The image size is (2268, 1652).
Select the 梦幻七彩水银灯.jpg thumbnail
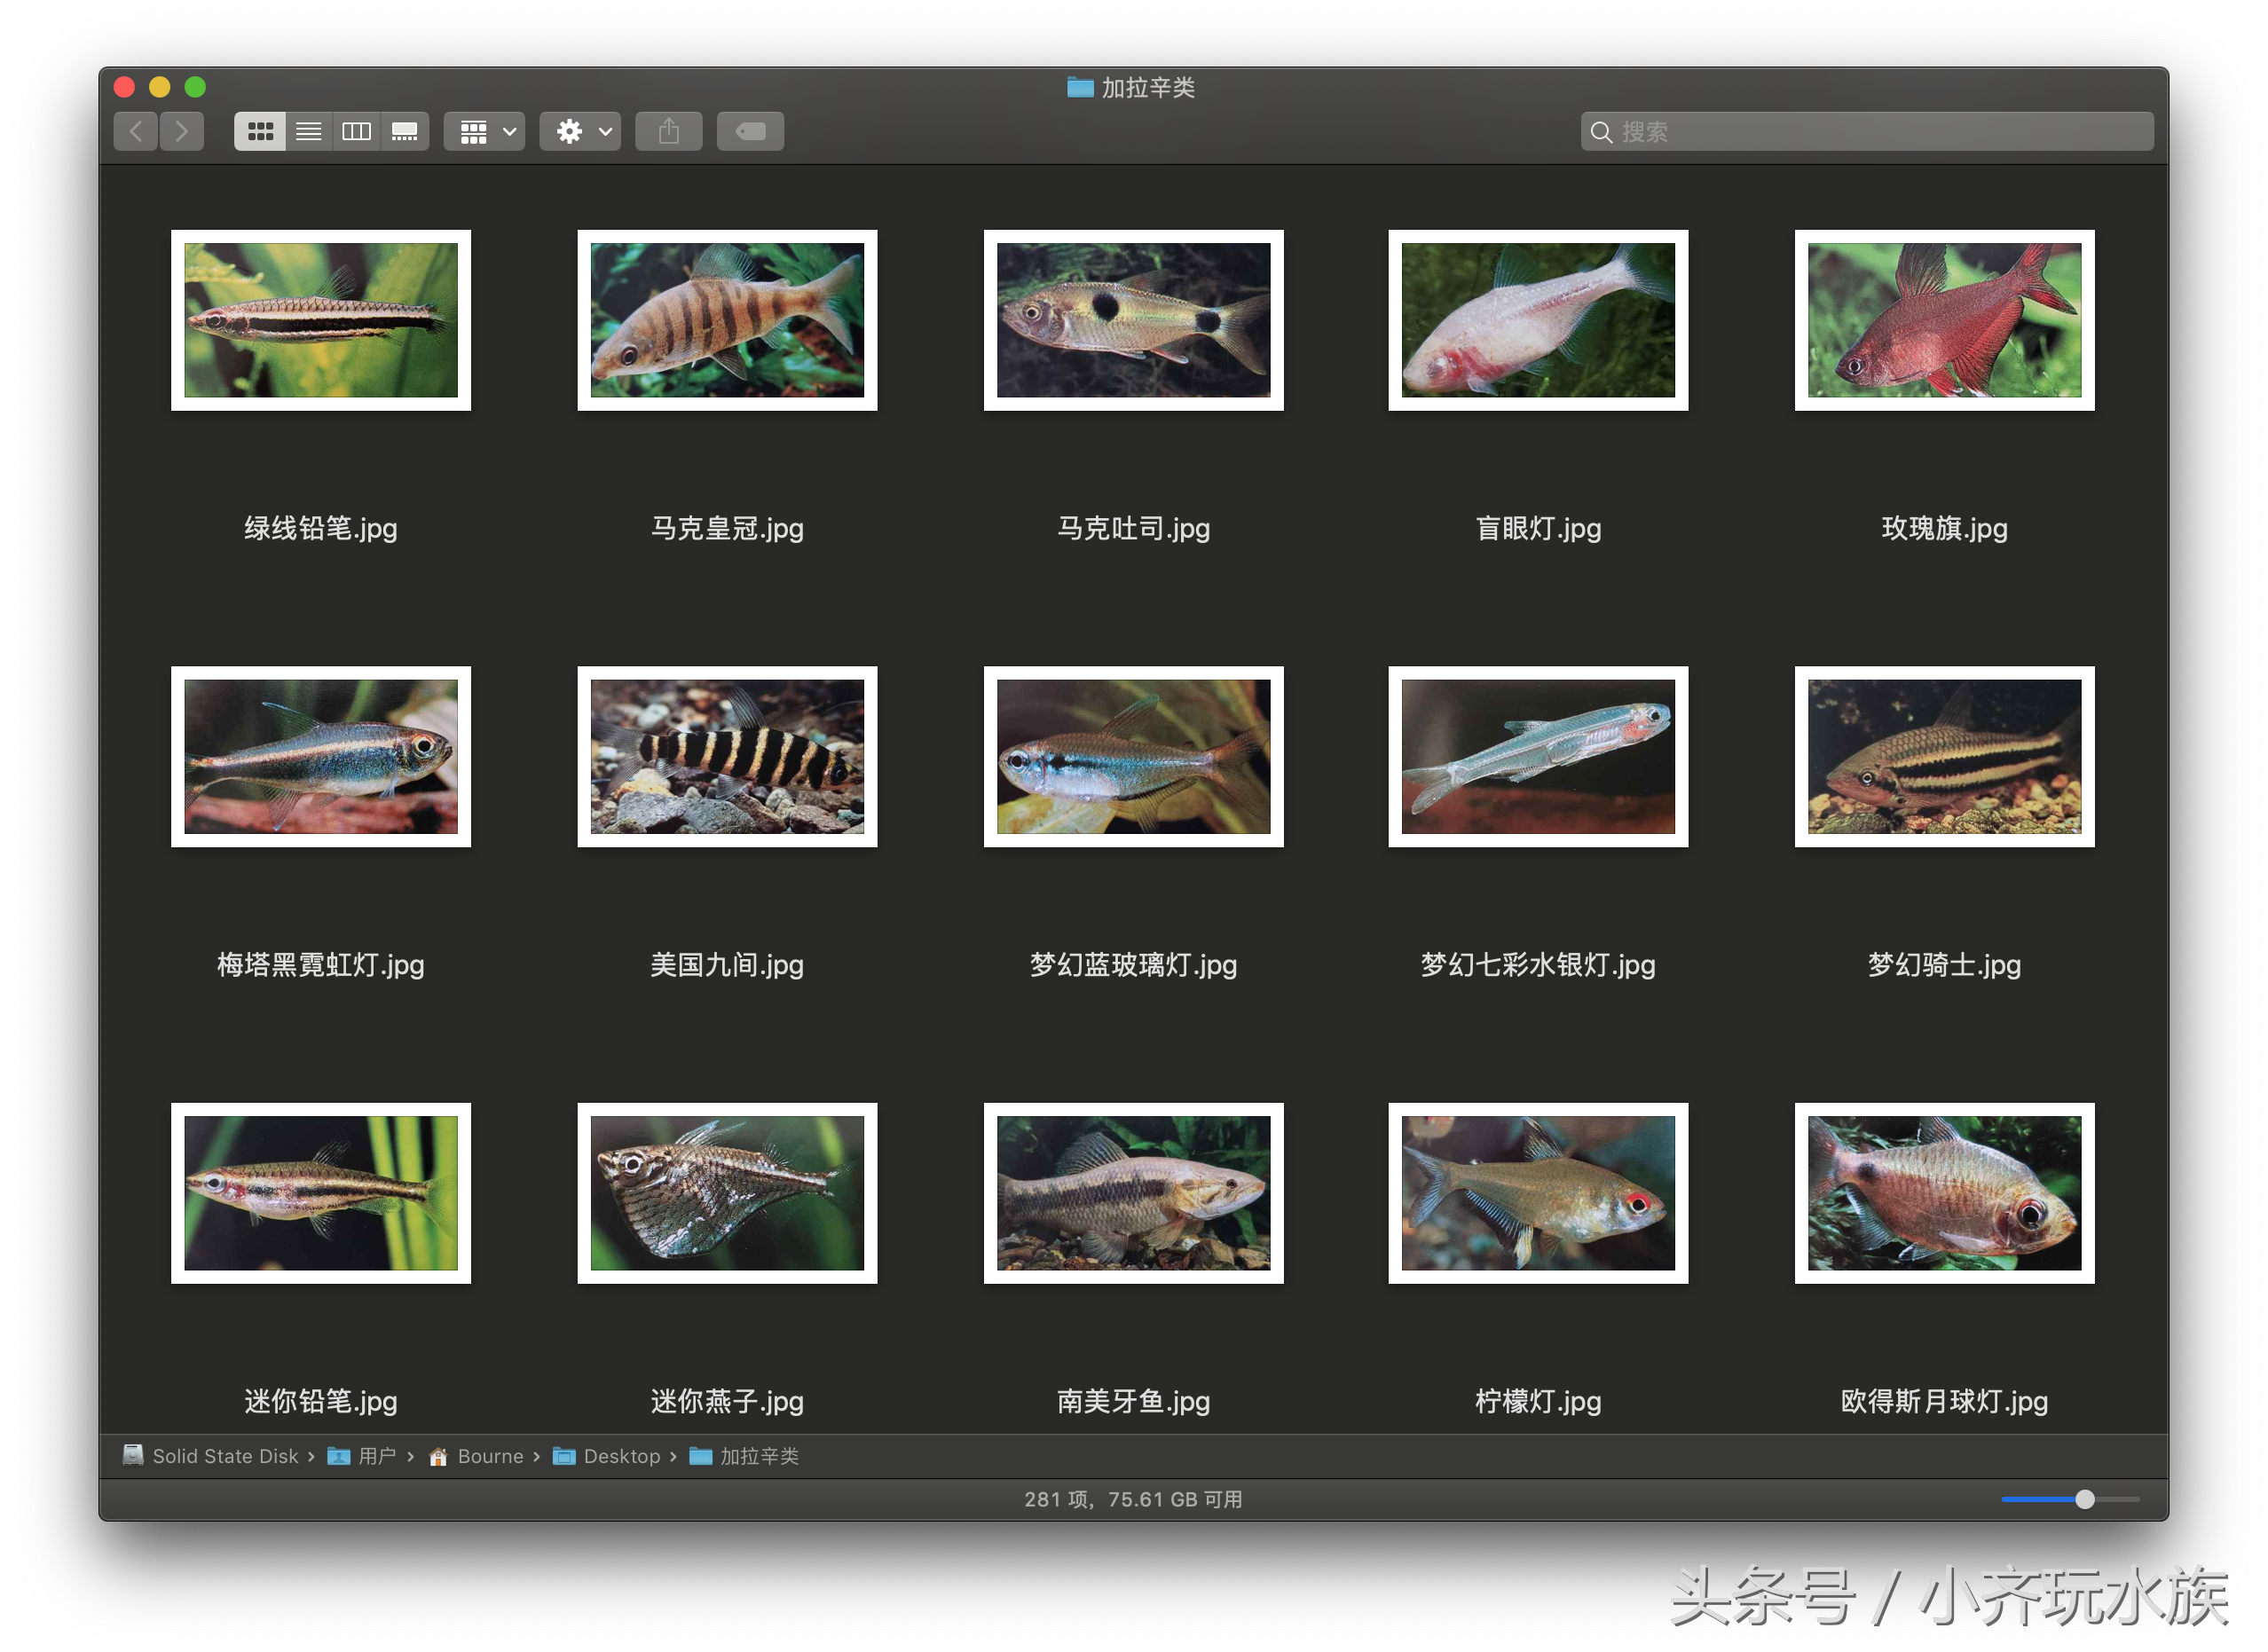[x=1538, y=757]
